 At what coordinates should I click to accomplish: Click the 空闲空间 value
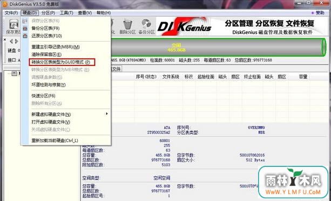pyautogui.click(x=161, y=178)
